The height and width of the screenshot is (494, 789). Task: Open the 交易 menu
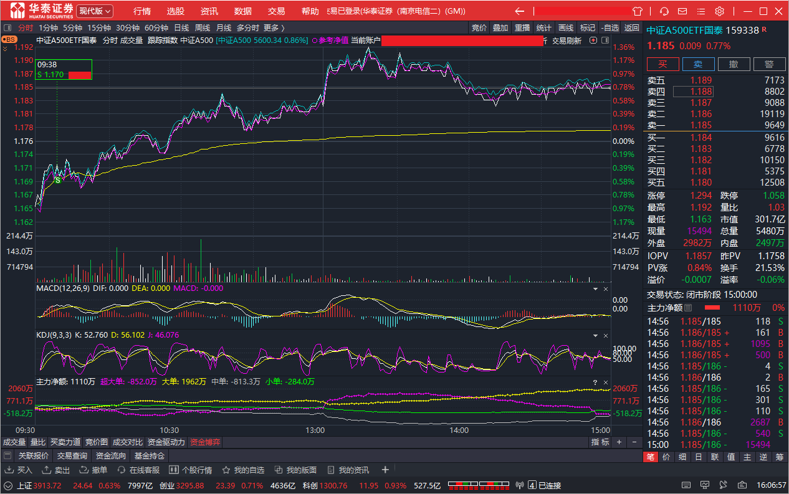pos(276,11)
